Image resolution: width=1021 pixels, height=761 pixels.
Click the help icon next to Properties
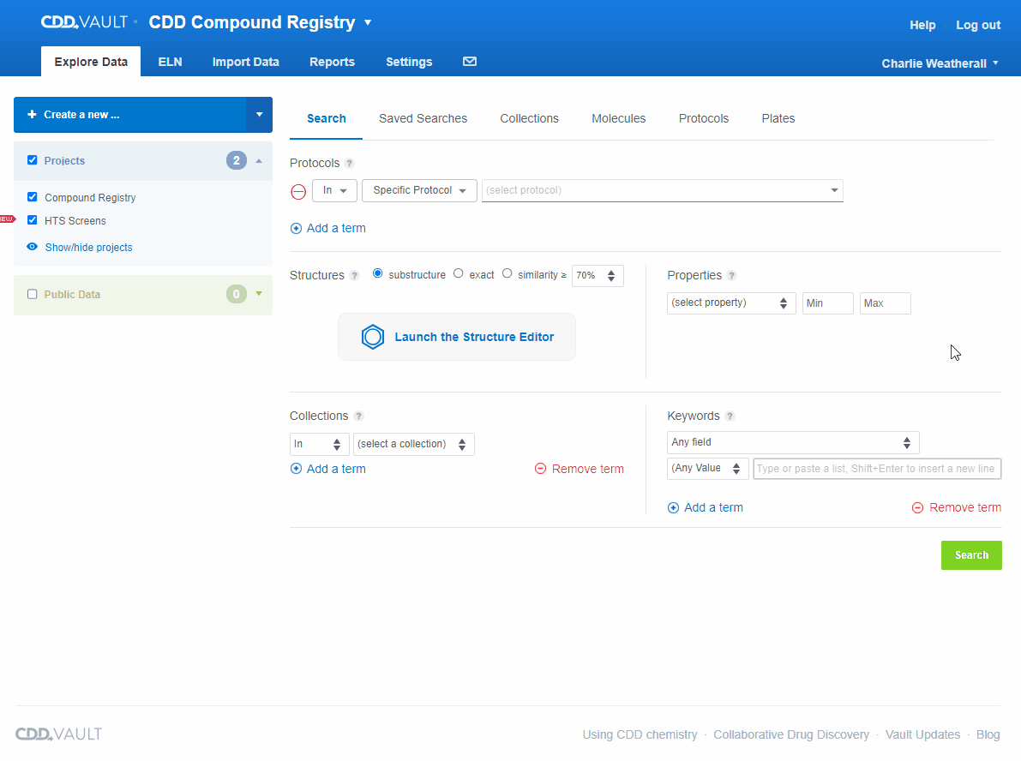tap(732, 275)
